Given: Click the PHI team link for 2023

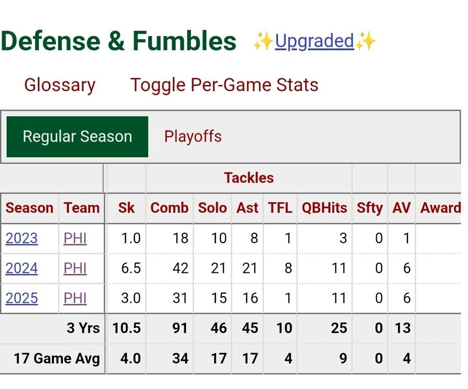Looking at the screenshot, I should (x=75, y=238).
